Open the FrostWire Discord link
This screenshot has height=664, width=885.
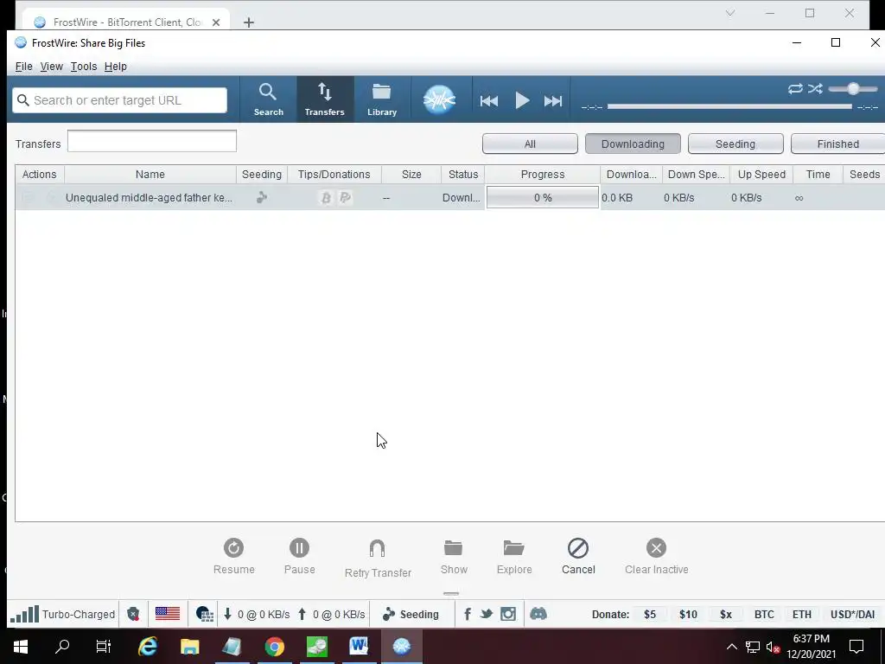pos(538,614)
